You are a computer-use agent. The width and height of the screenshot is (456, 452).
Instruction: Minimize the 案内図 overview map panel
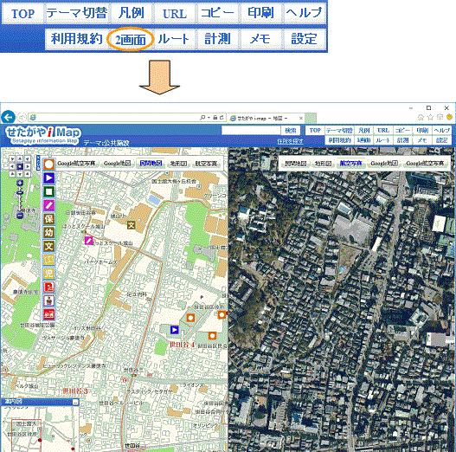[x=75, y=403]
